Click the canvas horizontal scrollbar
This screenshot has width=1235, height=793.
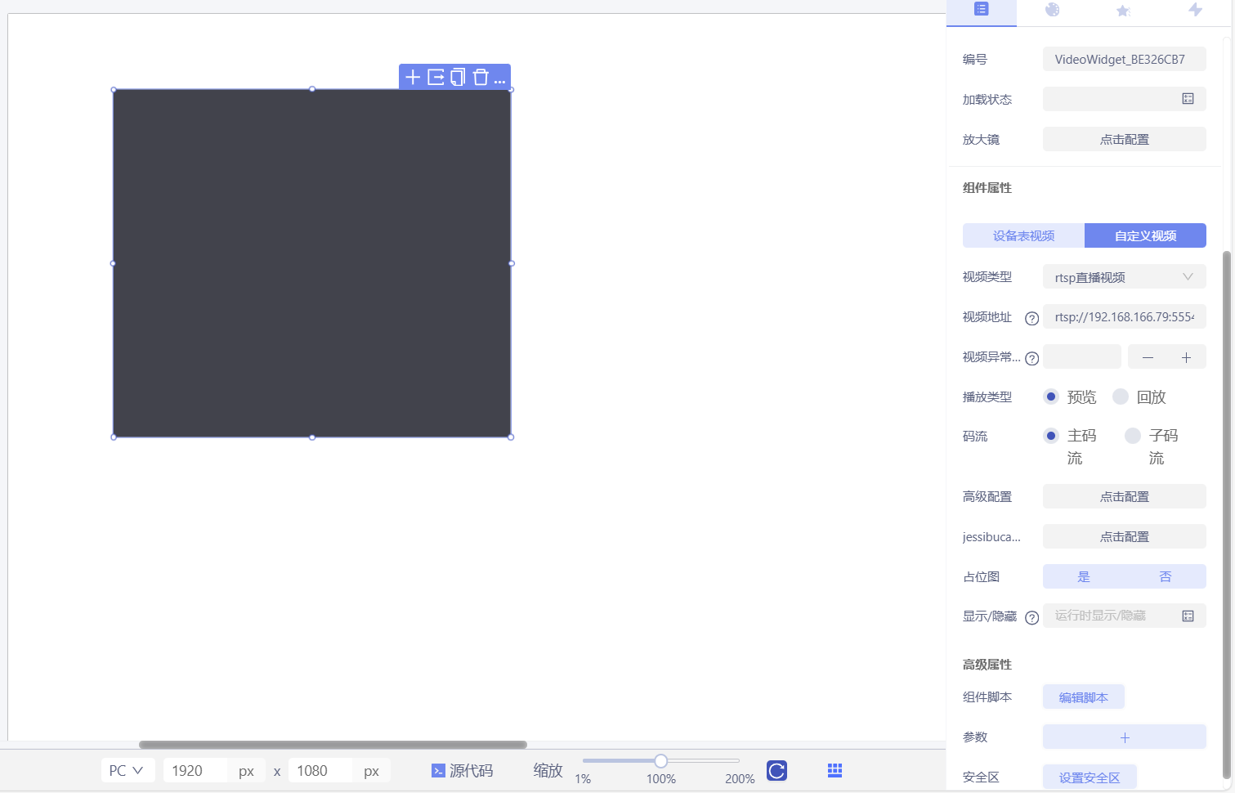(333, 745)
